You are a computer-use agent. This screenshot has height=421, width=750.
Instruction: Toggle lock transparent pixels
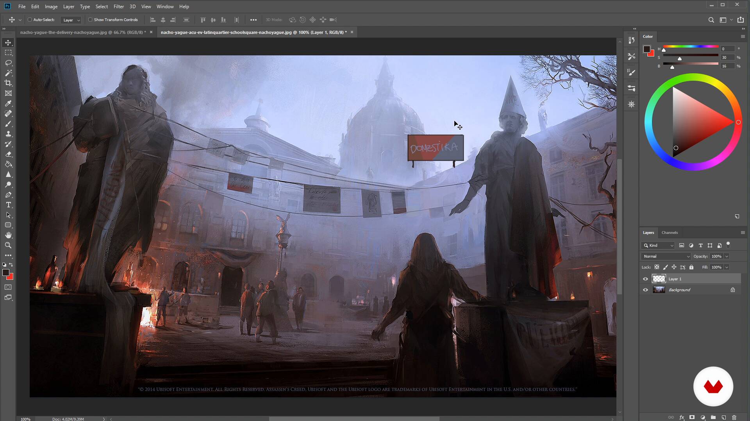tap(657, 267)
